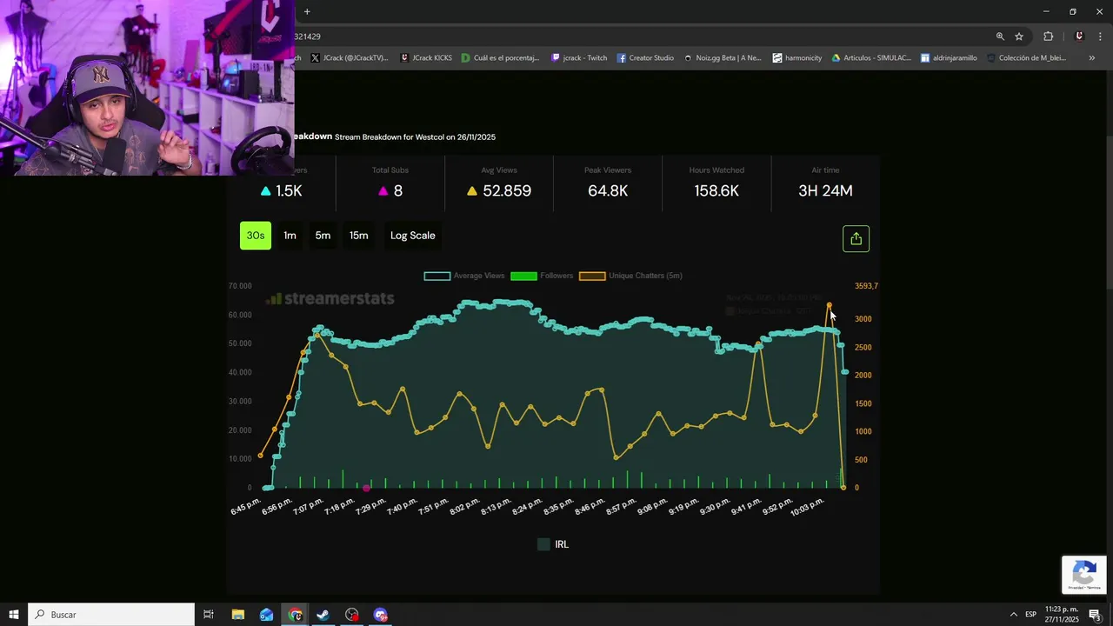Toggle the Followers legend series
This screenshot has width=1113, height=626.
[x=542, y=276]
